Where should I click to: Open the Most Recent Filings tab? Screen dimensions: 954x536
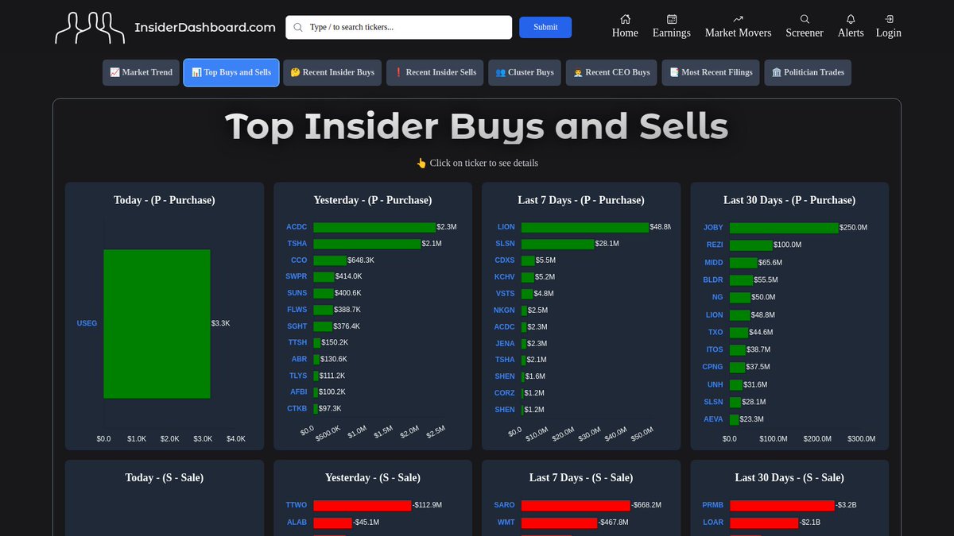point(711,72)
